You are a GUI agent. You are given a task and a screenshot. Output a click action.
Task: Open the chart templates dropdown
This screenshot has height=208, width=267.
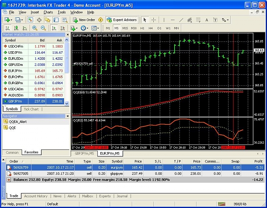tap(98, 28)
